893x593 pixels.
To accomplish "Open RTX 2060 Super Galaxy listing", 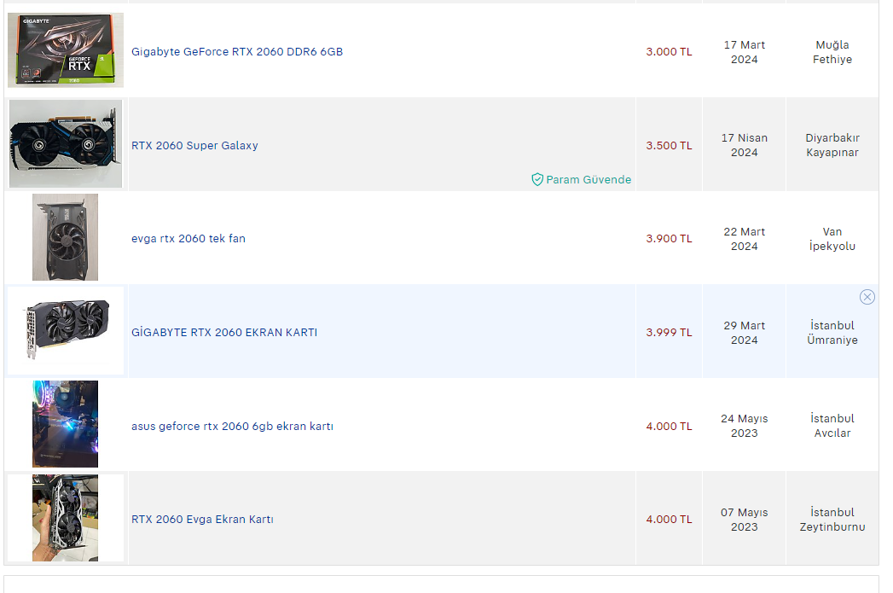I will click(x=194, y=146).
